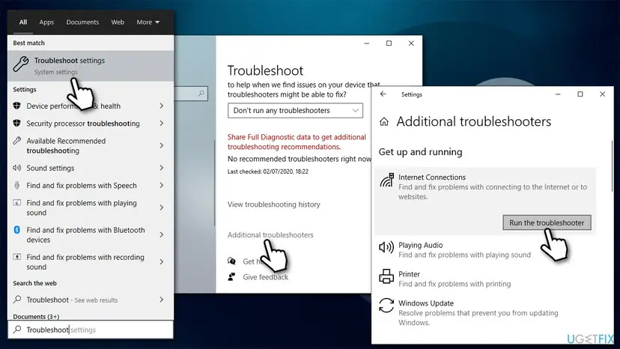Image resolution: width=620 pixels, height=349 pixels.
Task: Open View troubleshooting history link
Action: pos(273,204)
